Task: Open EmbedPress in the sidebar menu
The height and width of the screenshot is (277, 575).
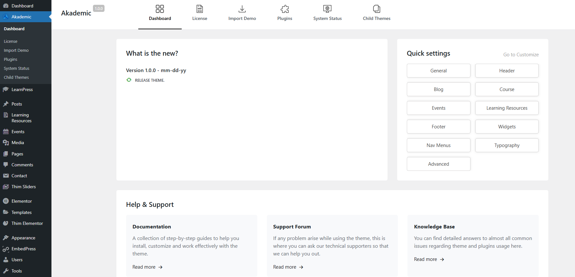Action: 23,249
